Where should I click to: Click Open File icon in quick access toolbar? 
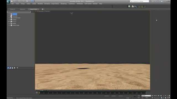pos(14,1)
